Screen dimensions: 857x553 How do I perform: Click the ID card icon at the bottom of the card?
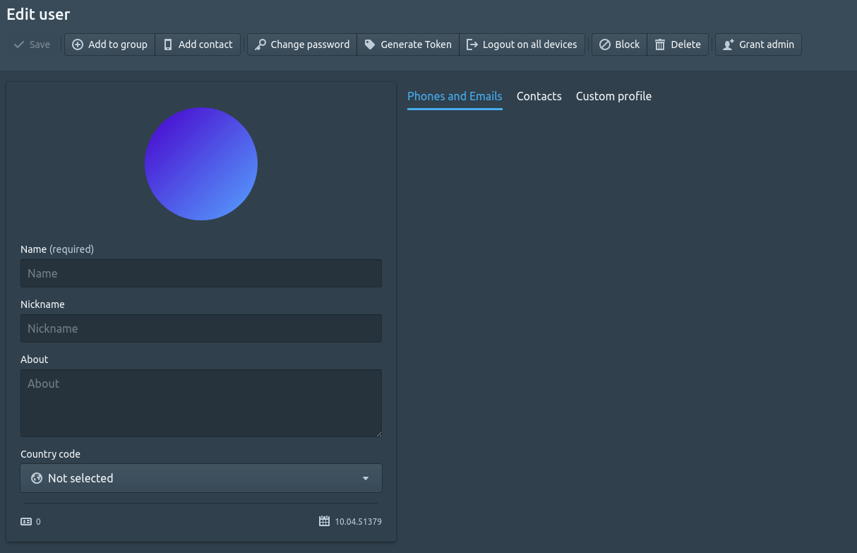pyautogui.click(x=26, y=522)
